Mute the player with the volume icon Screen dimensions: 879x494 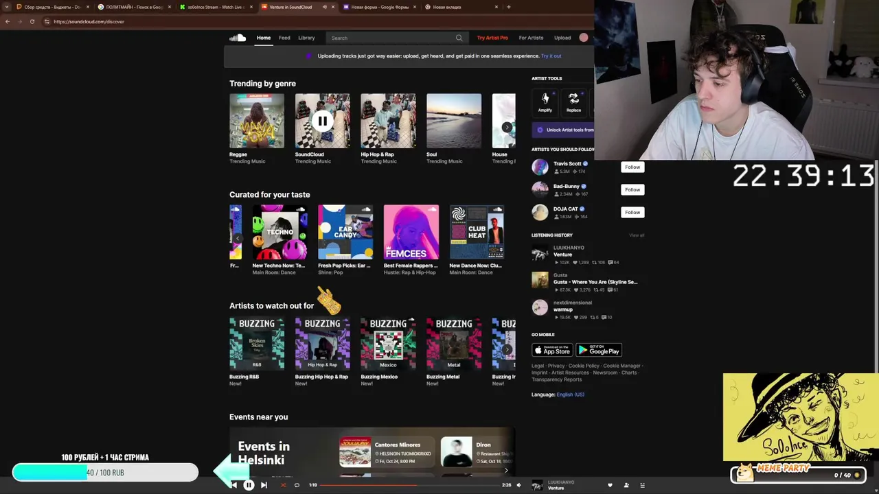coord(518,485)
